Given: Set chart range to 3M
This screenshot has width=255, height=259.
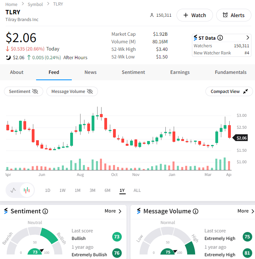Looking at the screenshot, I should click(92, 190).
